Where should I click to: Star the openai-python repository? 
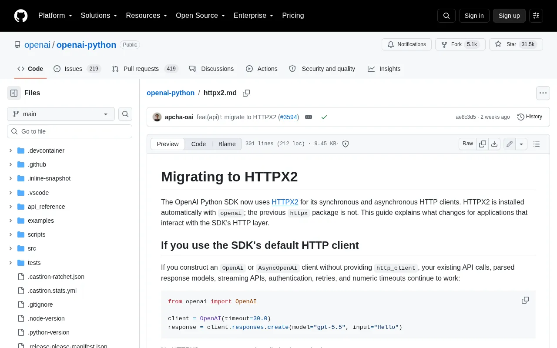coord(516,44)
